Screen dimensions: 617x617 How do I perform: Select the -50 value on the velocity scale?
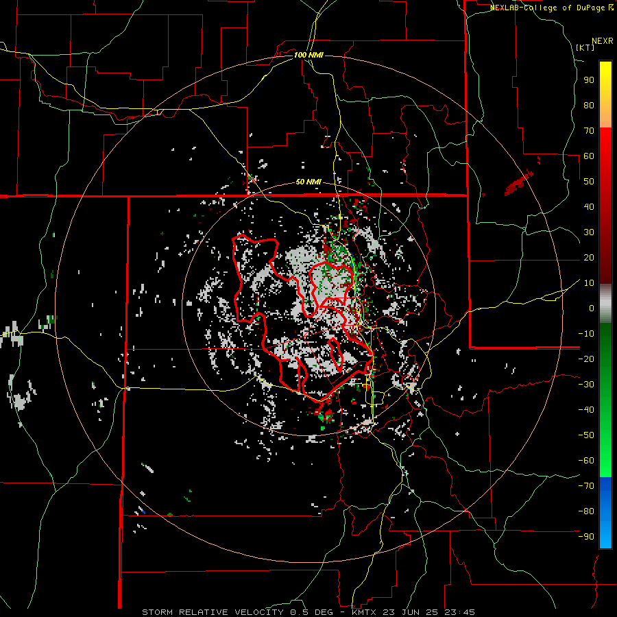586,435
